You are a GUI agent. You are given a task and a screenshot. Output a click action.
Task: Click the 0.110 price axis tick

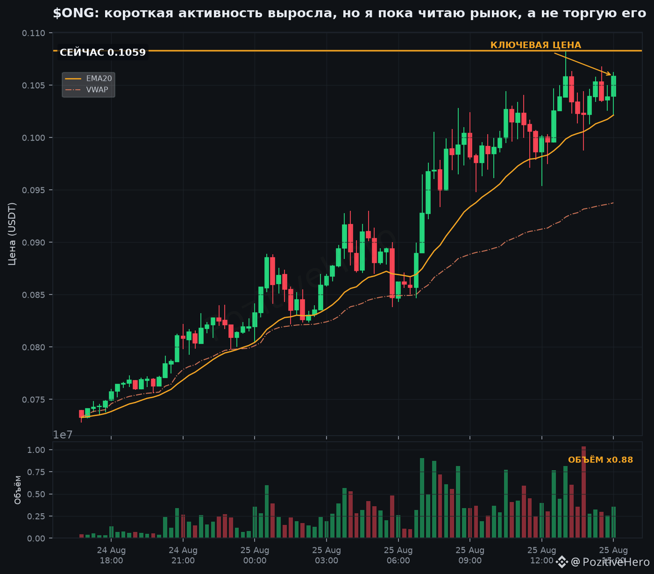coord(33,33)
